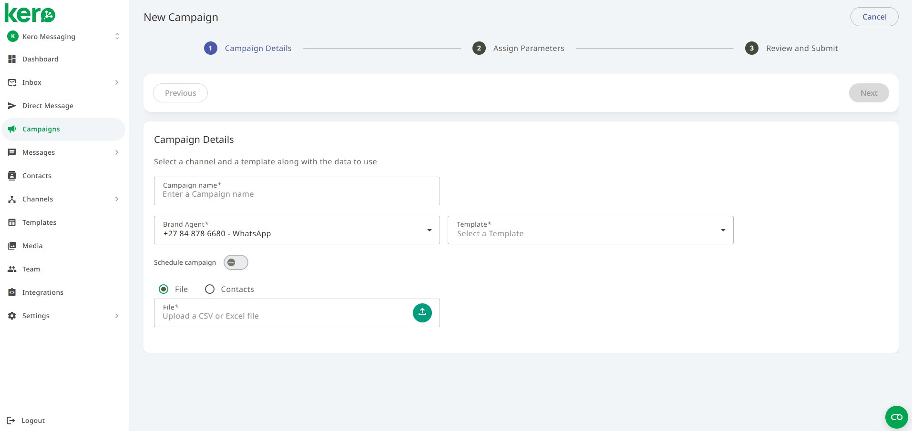
Task: Go to Dashboard menu item
Action: pos(63,59)
